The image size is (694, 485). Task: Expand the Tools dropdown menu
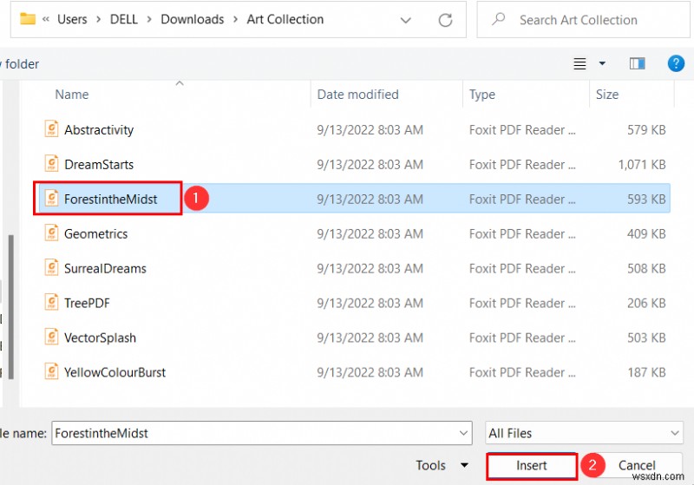click(464, 466)
